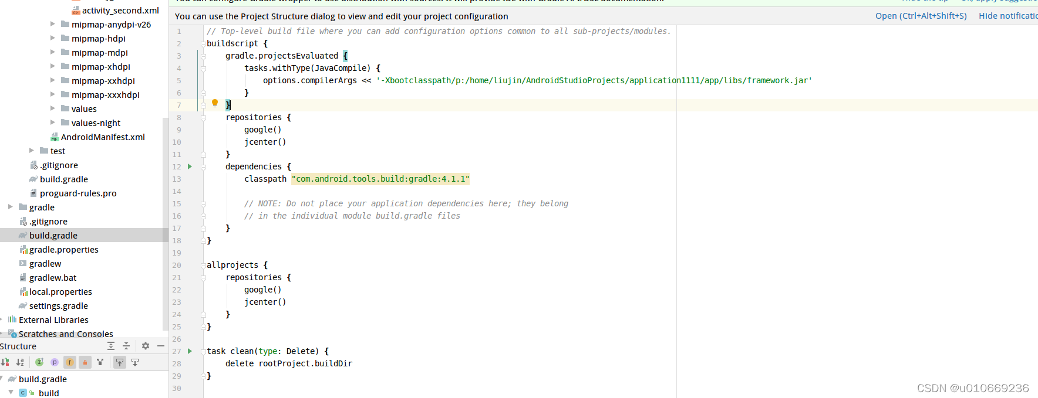Toggle Autoscroll from Source in Structure toolbar

(135, 362)
